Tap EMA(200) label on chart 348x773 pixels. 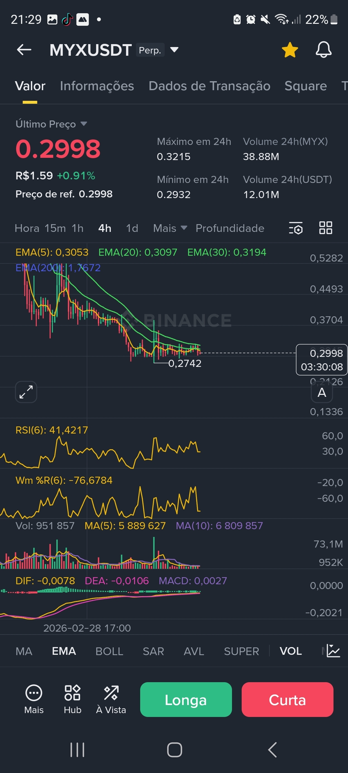[x=58, y=268]
